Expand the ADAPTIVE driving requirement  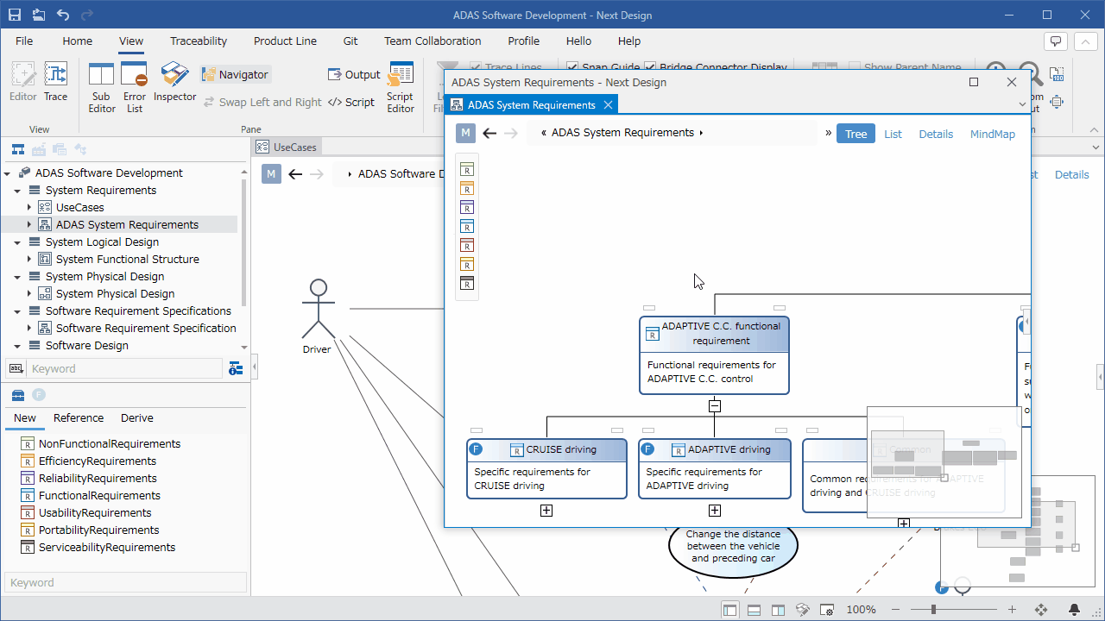pos(715,511)
